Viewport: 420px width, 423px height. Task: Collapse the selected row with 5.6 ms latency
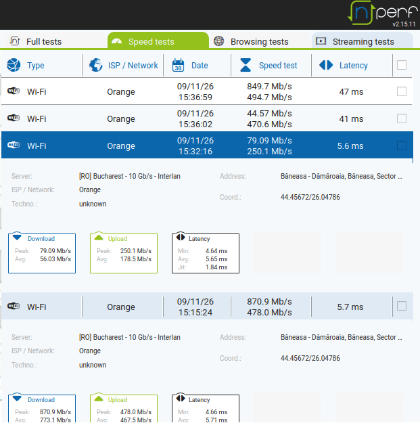click(x=207, y=145)
